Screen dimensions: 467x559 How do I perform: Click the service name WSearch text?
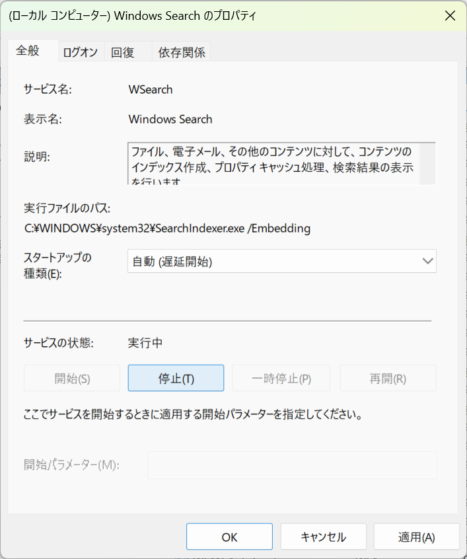click(x=151, y=89)
